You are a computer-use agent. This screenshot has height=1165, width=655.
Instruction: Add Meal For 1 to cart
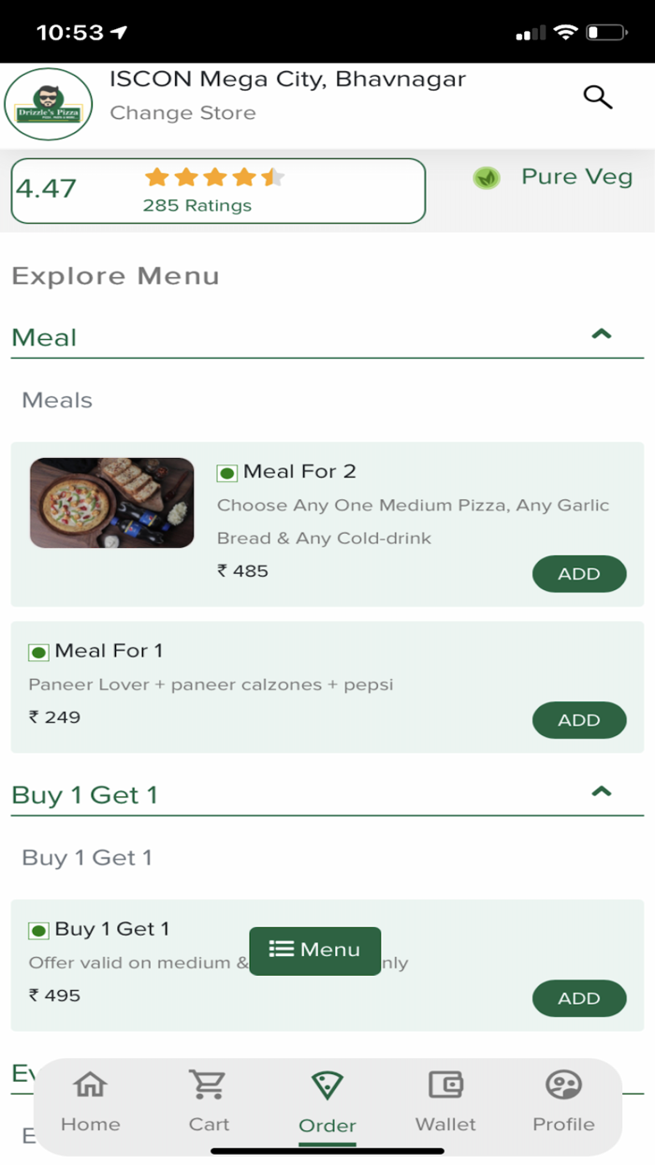coord(578,720)
